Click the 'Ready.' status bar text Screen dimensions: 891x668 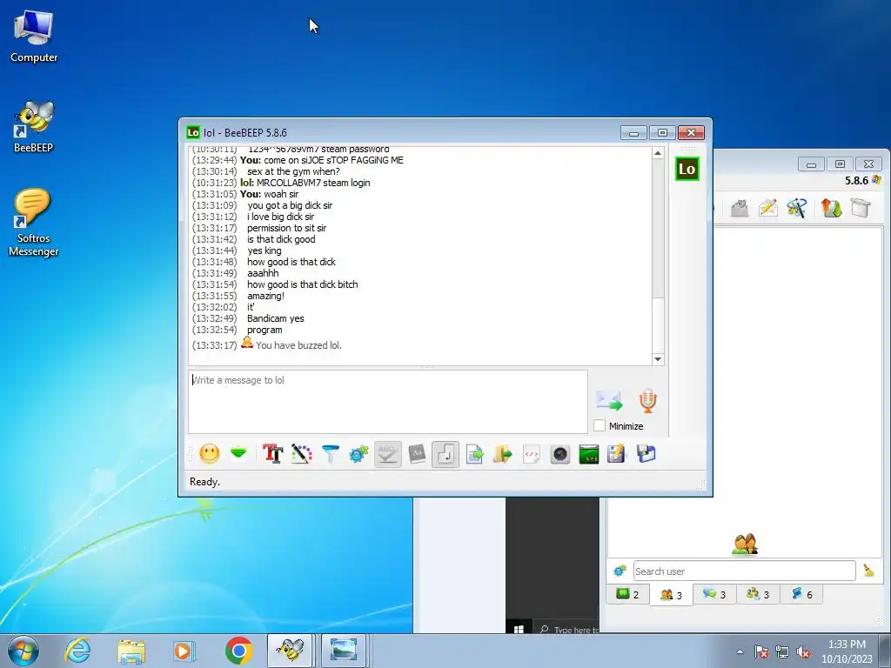click(x=204, y=482)
